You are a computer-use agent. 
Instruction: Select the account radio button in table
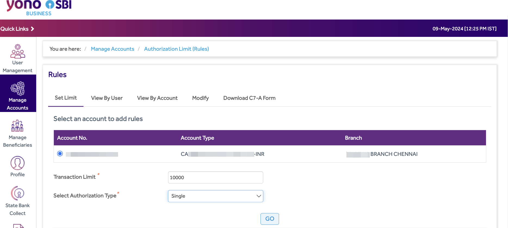pyautogui.click(x=60, y=154)
